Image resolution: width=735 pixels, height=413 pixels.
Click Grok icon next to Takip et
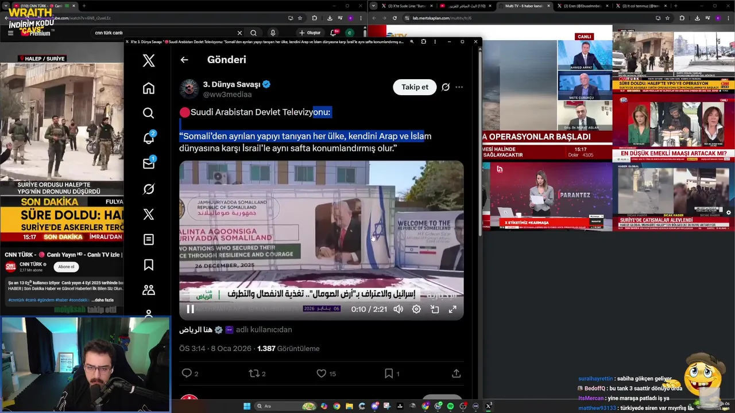[x=446, y=87]
